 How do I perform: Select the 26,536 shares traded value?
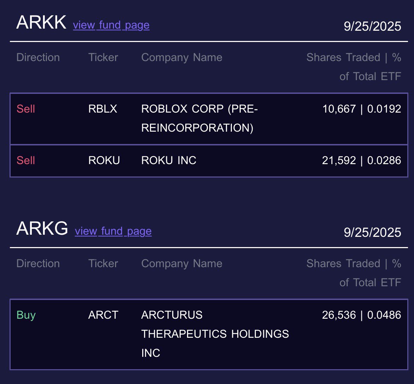[339, 315]
